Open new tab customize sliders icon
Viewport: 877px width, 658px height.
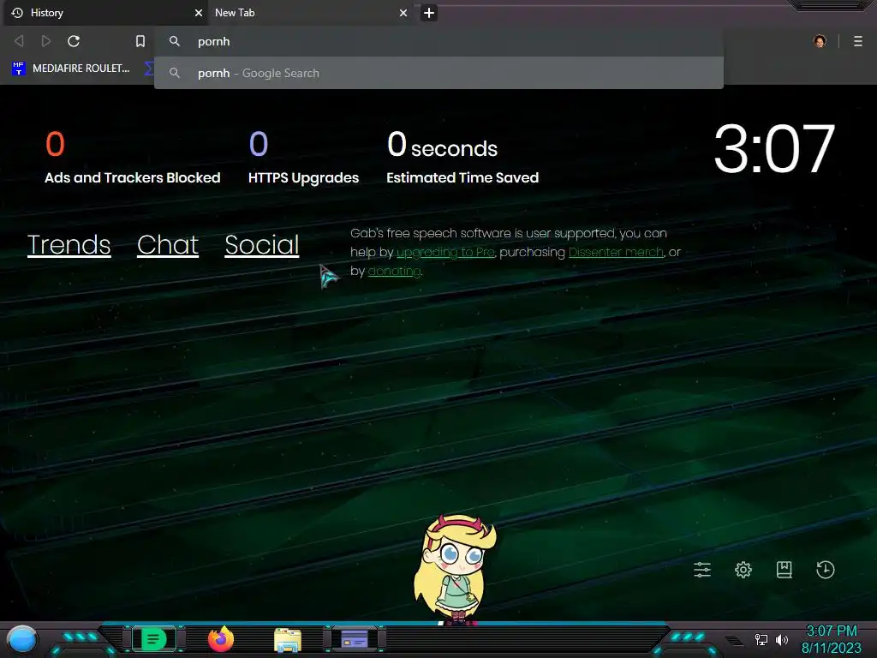[702, 570]
